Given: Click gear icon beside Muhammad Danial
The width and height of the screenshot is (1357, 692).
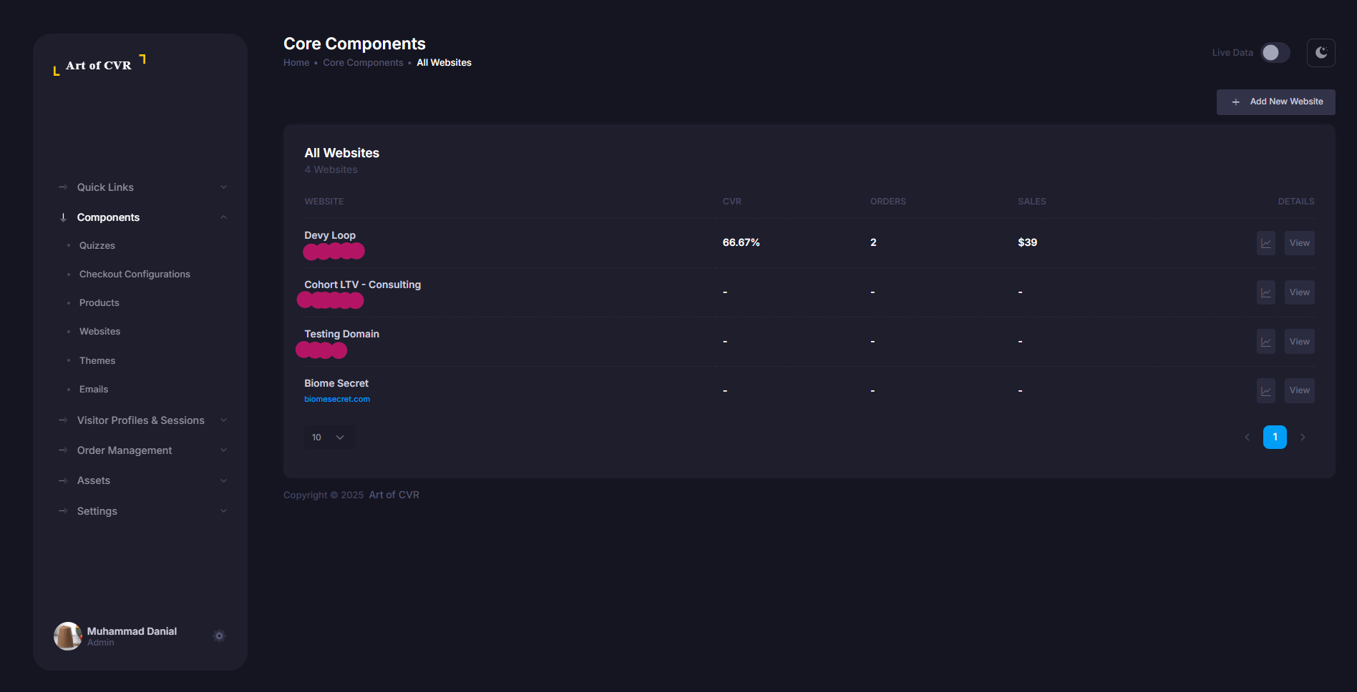Looking at the screenshot, I should [x=219, y=636].
